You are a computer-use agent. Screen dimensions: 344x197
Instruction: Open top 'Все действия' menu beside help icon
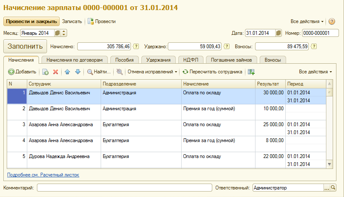tap(307, 21)
